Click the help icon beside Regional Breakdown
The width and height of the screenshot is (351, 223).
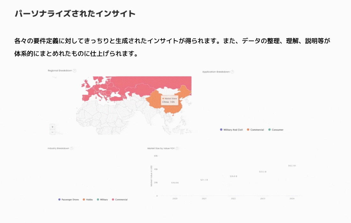pos(75,71)
